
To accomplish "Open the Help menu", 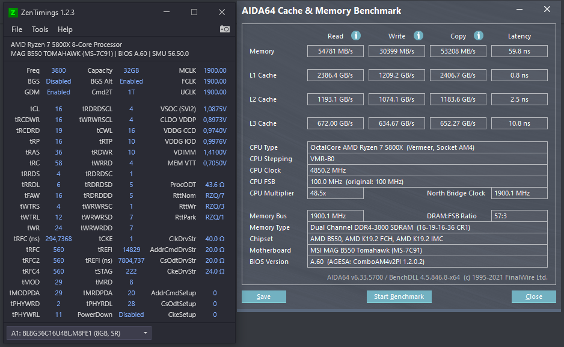I will point(65,29).
